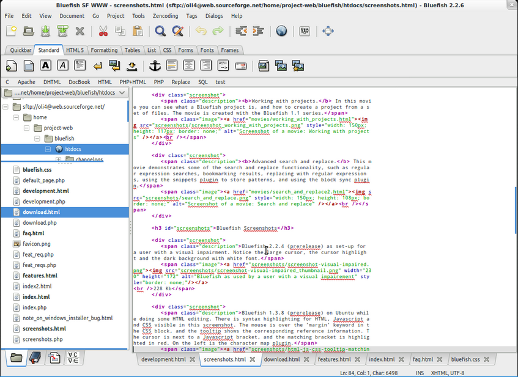Viewport: 518px width, 377px height.
Task: Click the Cut scissors icon
Action: click(x=102, y=31)
